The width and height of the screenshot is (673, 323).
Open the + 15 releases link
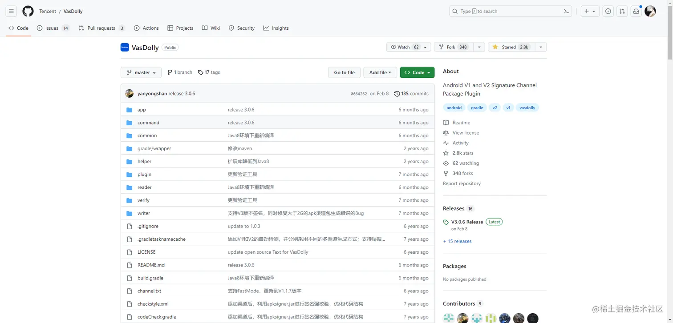click(457, 241)
